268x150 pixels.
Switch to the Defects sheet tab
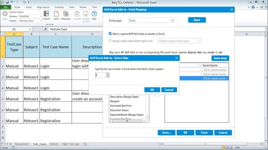click(54, 144)
